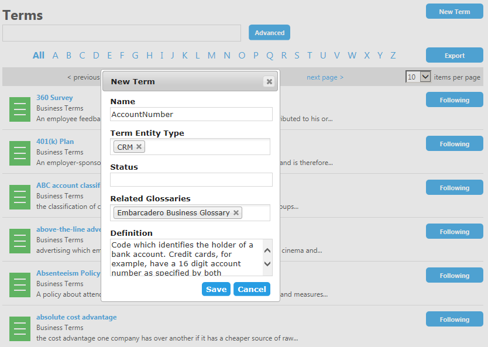
Task: Click the green icon beside 360 Survey
Action: tap(20, 109)
